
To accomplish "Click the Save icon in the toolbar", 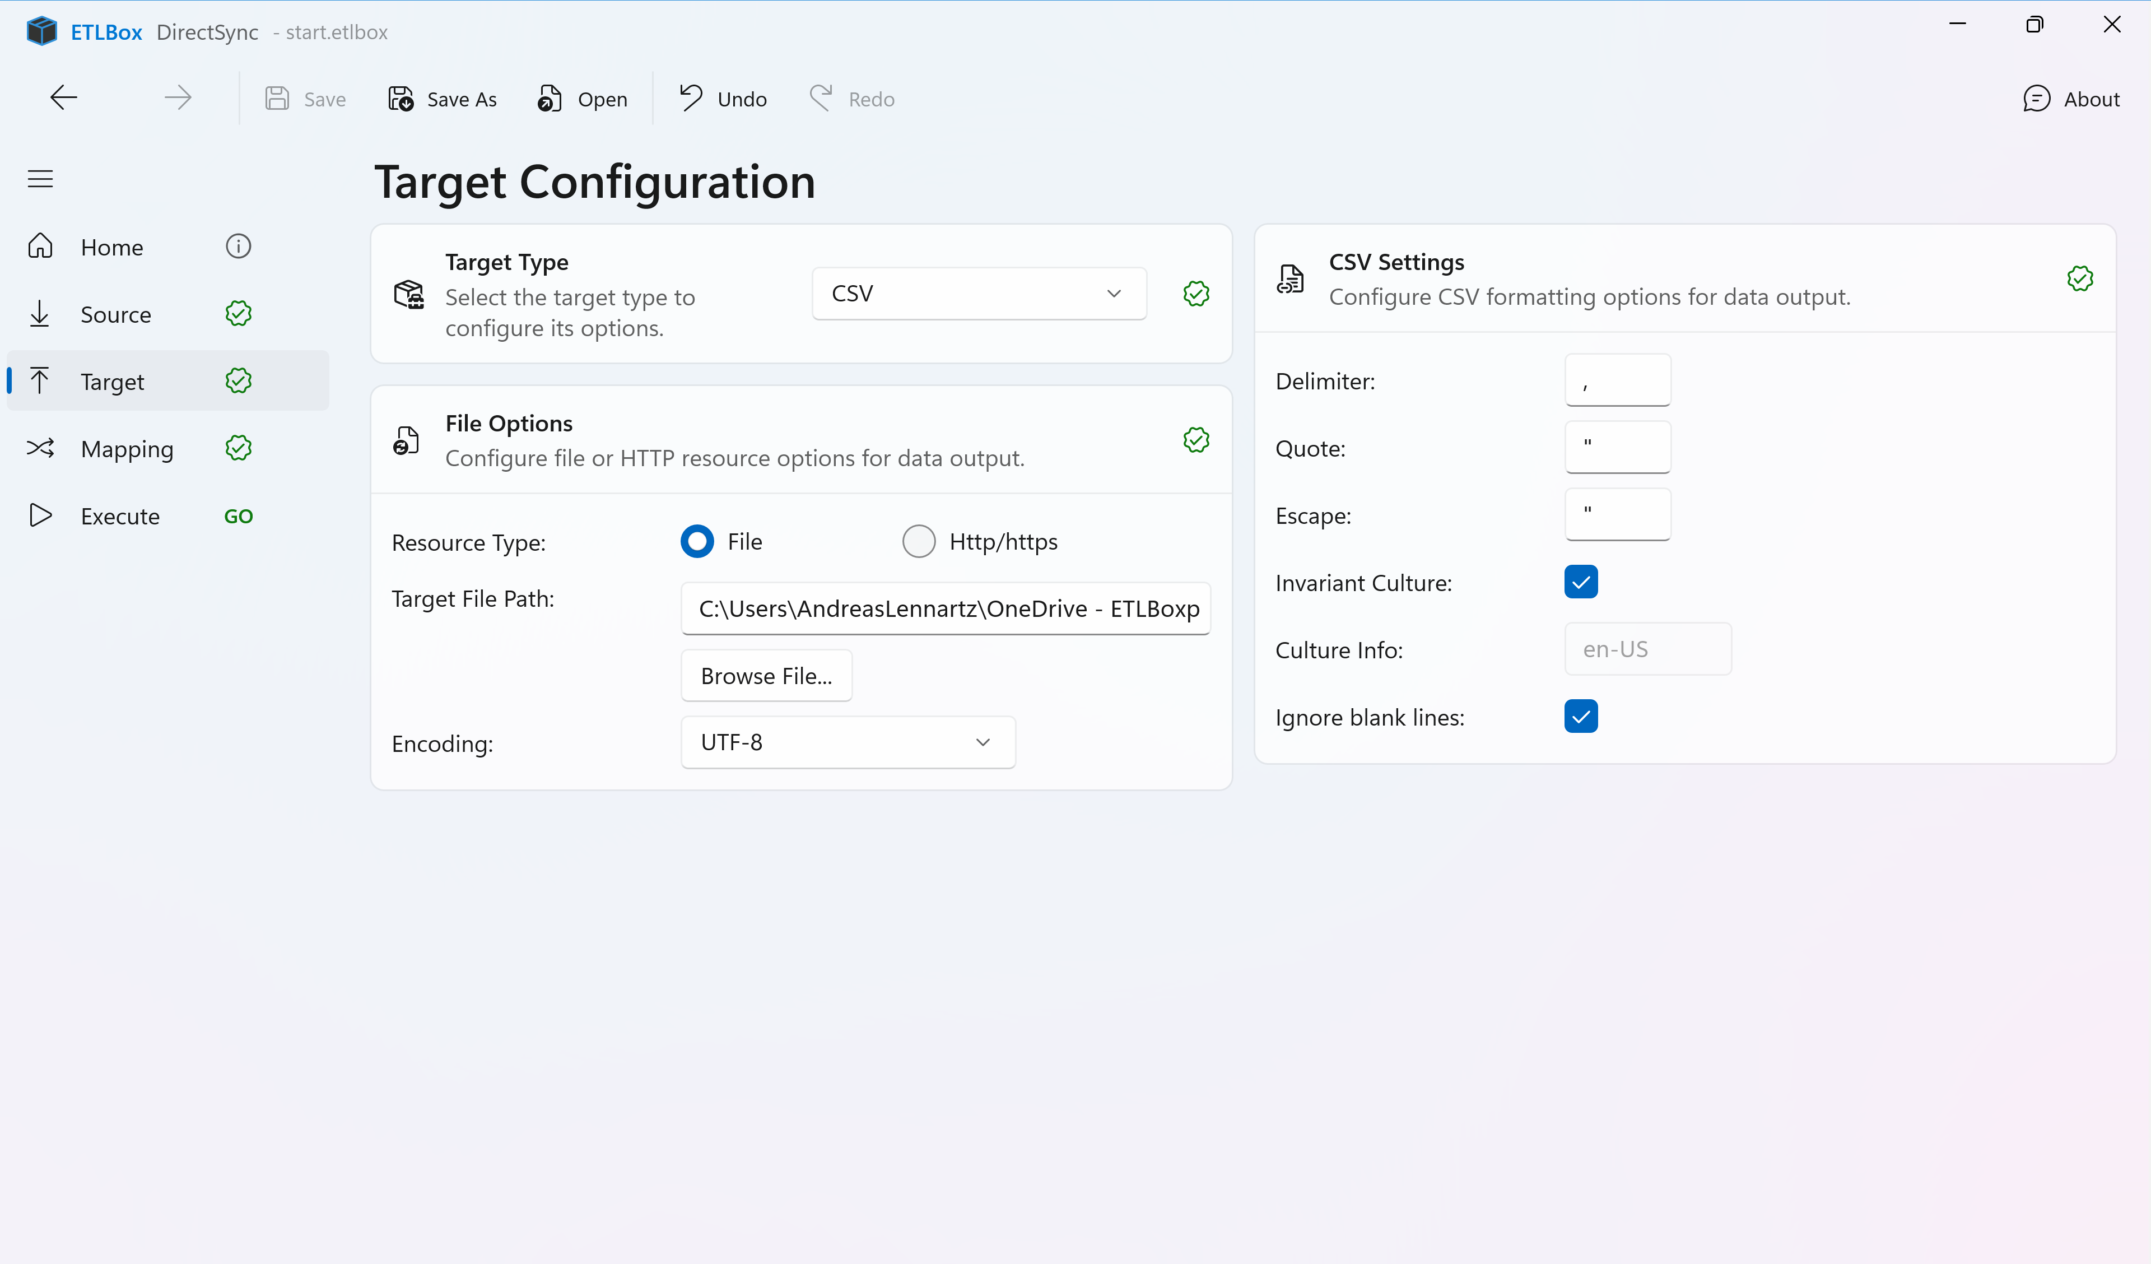I will click(277, 97).
